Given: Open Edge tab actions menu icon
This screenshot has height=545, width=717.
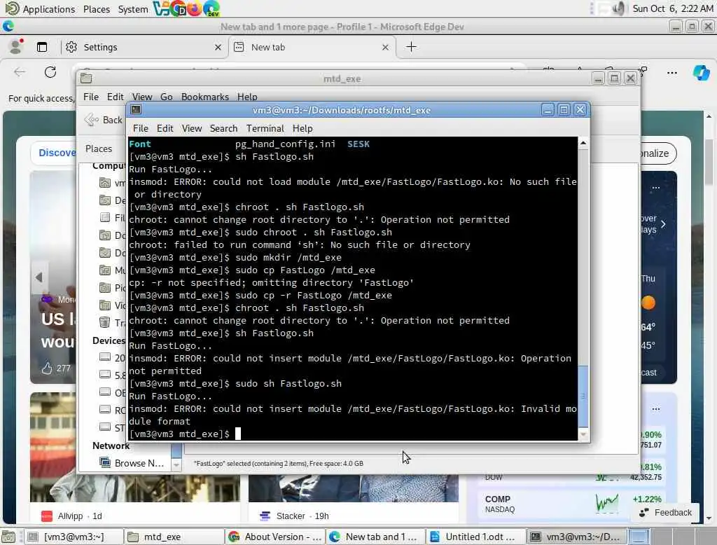Looking at the screenshot, I should point(42,47).
